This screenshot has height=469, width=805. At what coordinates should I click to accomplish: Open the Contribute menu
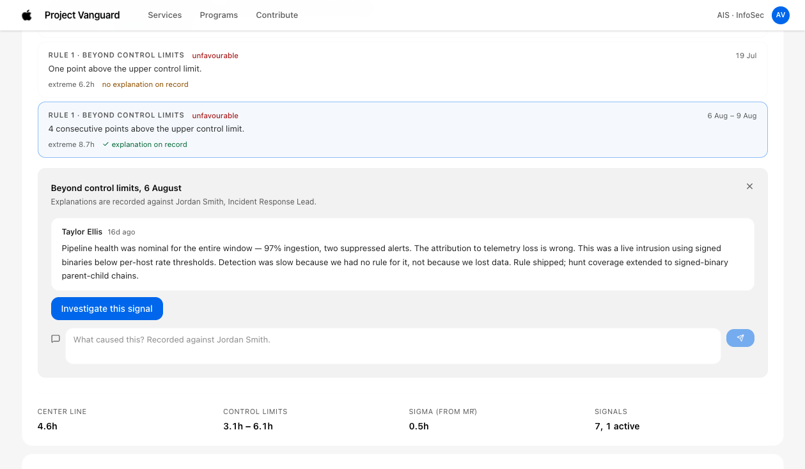pyautogui.click(x=277, y=15)
